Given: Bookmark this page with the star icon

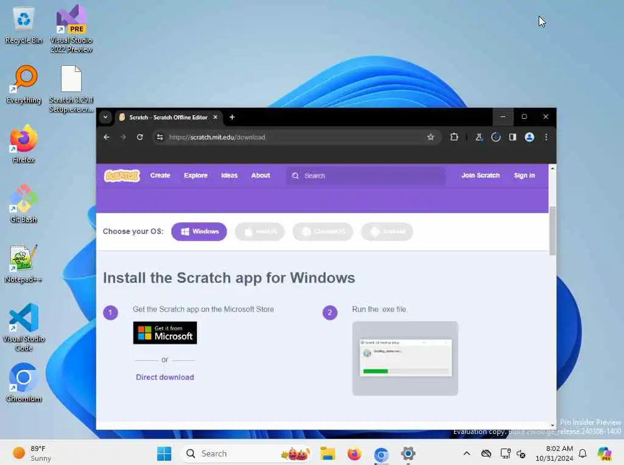Looking at the screenshot, I should click(431, 137).
